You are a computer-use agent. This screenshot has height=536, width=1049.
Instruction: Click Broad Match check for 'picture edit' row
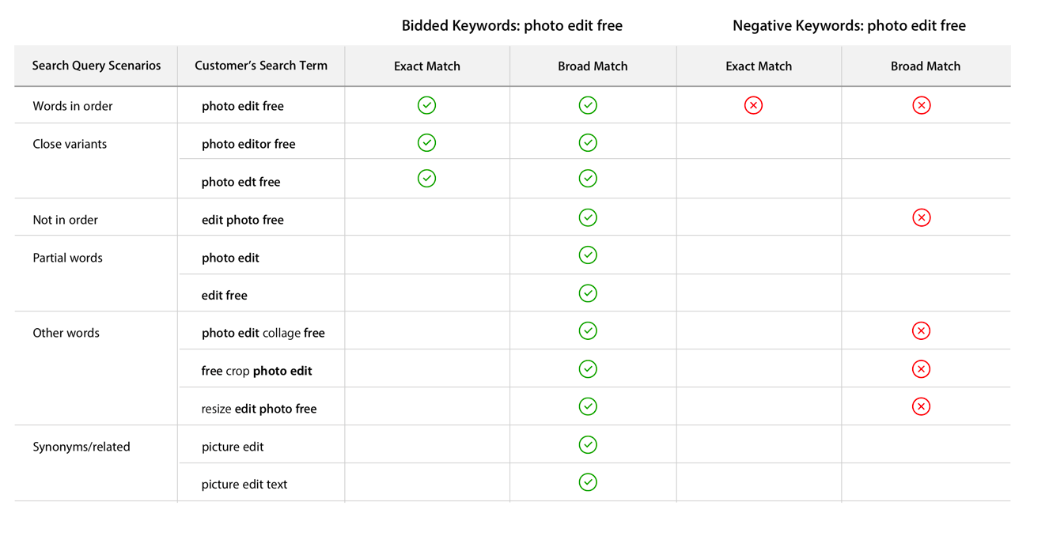588,445
